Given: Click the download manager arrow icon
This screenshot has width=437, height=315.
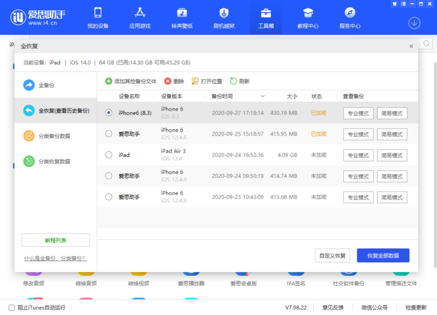Looking at the screenshot, I should (414, 23).
